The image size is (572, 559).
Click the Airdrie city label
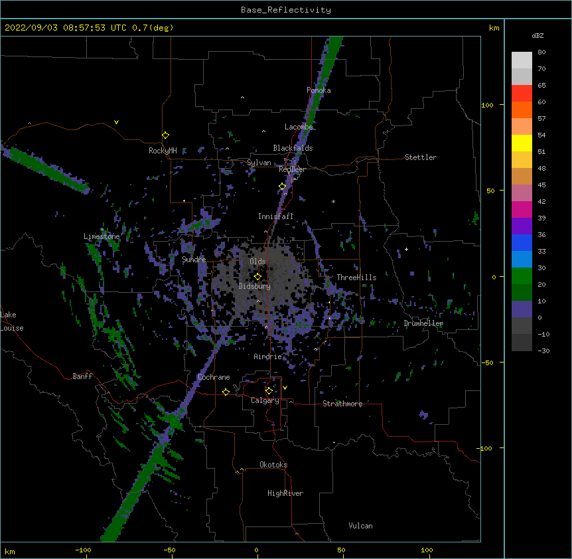tap(268, 357)
